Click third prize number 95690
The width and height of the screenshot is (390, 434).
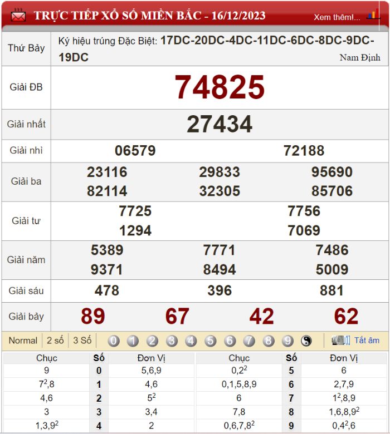(x=332, y=172)
